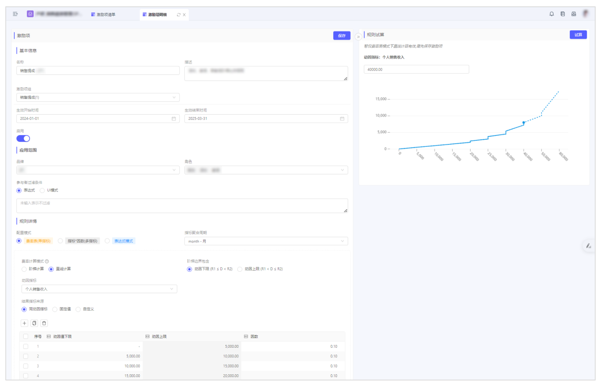Viewport: 602px width, 386px height.
Task: Open calendar for 生效开始时间 date
Action: [x=174, y=119]
